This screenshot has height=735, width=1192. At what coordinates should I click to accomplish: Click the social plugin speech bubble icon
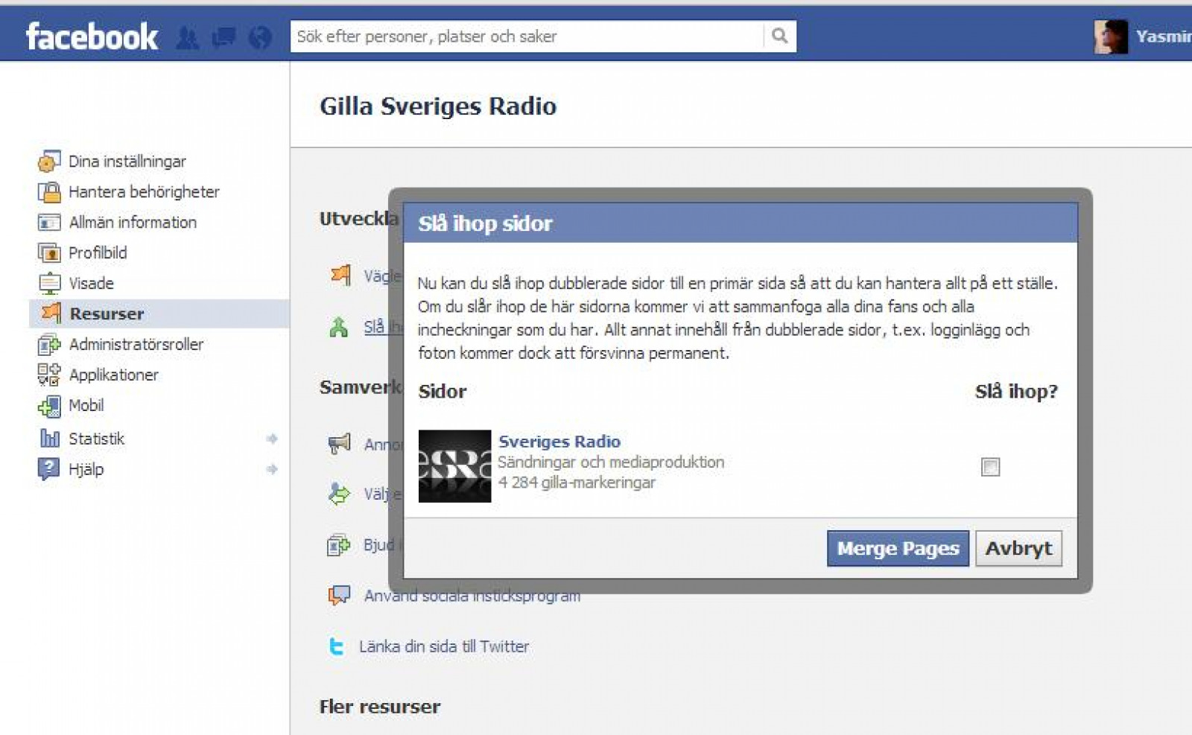click(340, 595)
